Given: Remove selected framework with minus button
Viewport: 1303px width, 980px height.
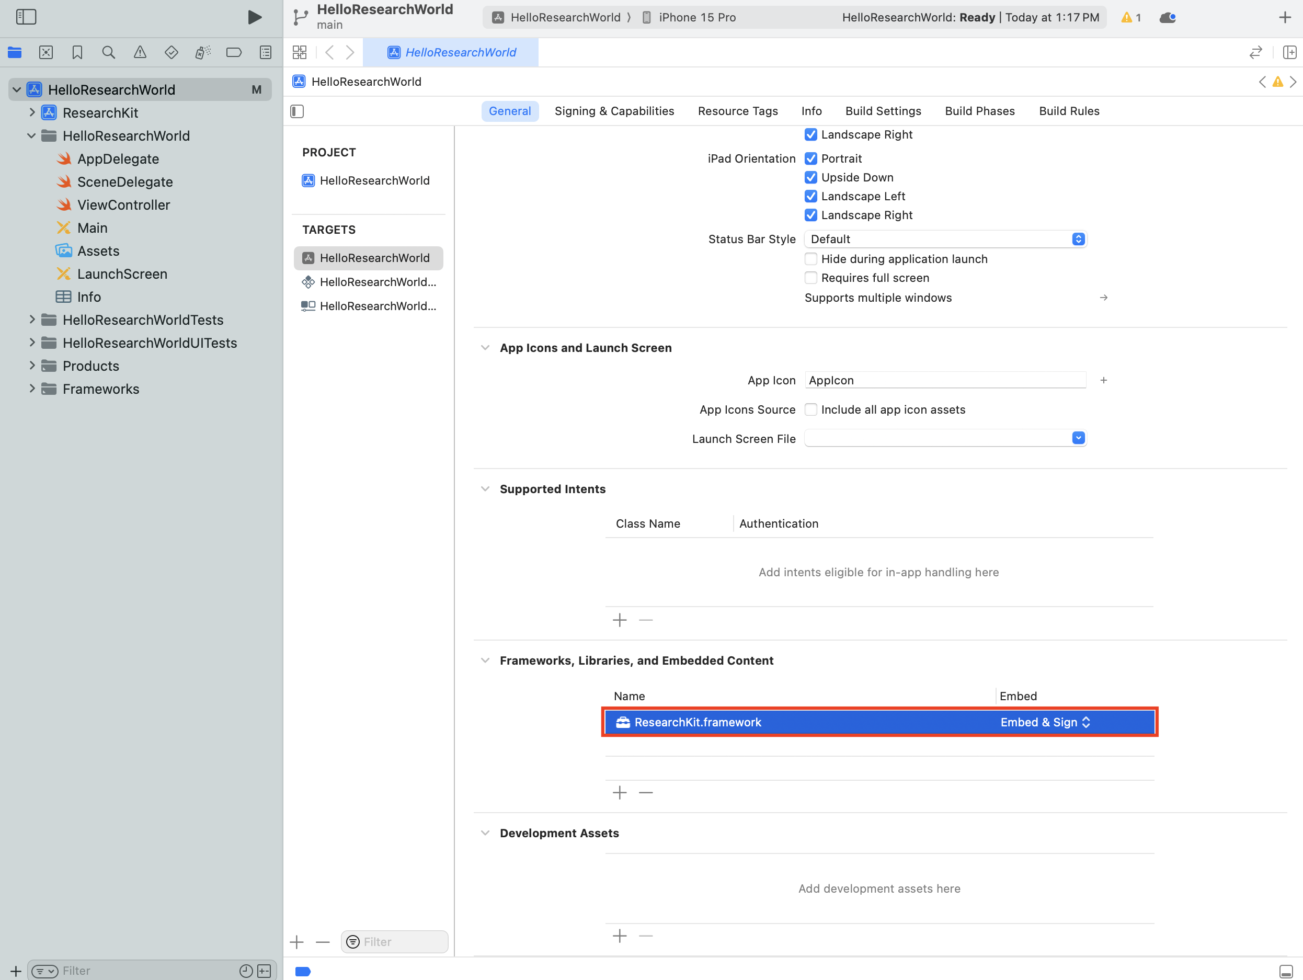Looking at the screenshot, I should [646, 793].
